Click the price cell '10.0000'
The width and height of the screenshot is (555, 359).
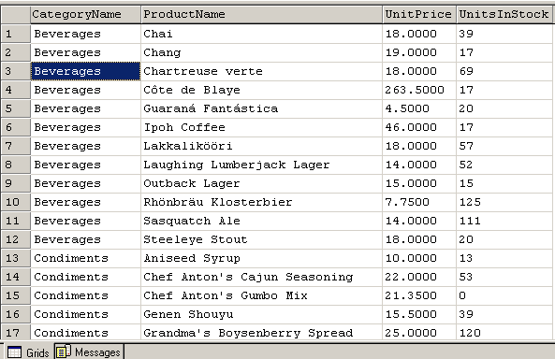click(419, 258)
